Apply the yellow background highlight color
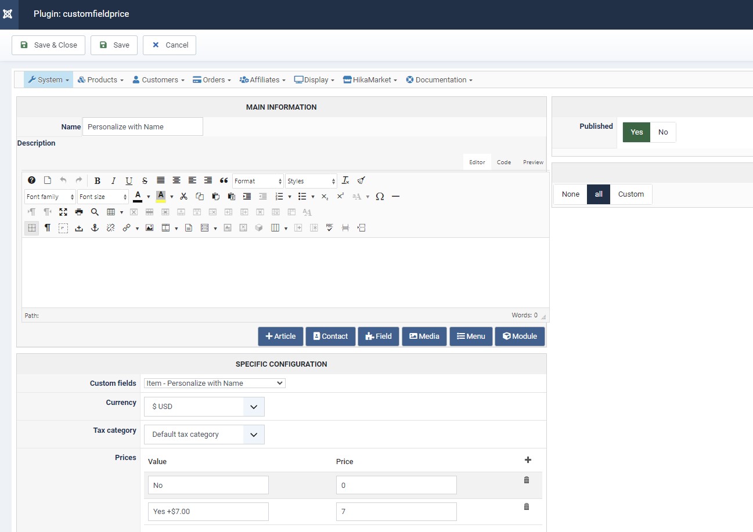The width and height of the screenshot is (753, 532). point(161,196)
